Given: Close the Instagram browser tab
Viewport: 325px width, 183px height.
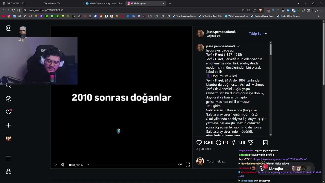Looking at the screenshot, I should 164,3.
